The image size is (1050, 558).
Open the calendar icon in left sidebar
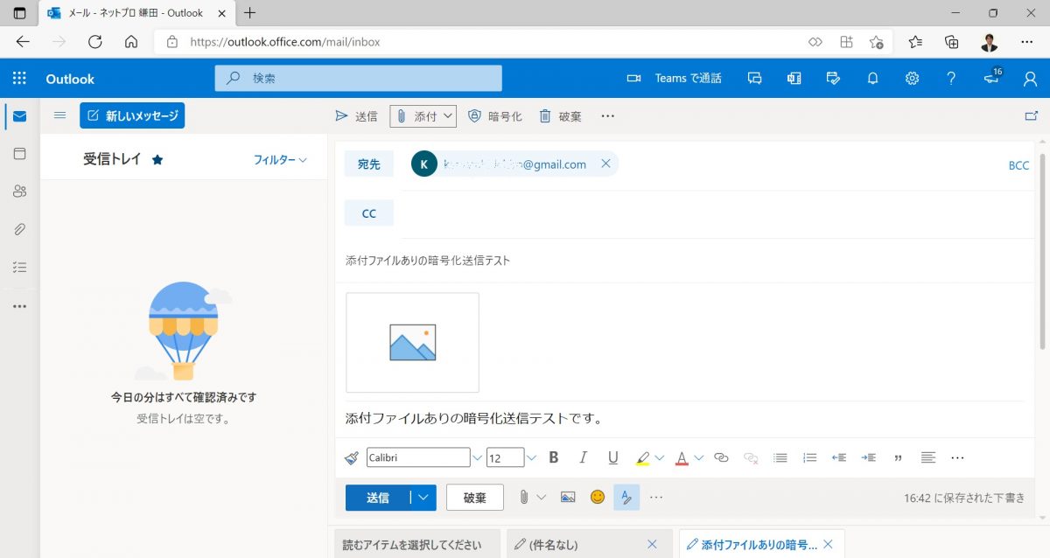coord(19,153)
